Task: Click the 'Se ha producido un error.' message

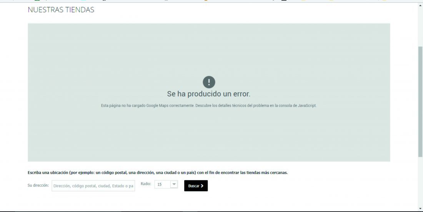Action: pyautogui.click(x=209, y=94)
